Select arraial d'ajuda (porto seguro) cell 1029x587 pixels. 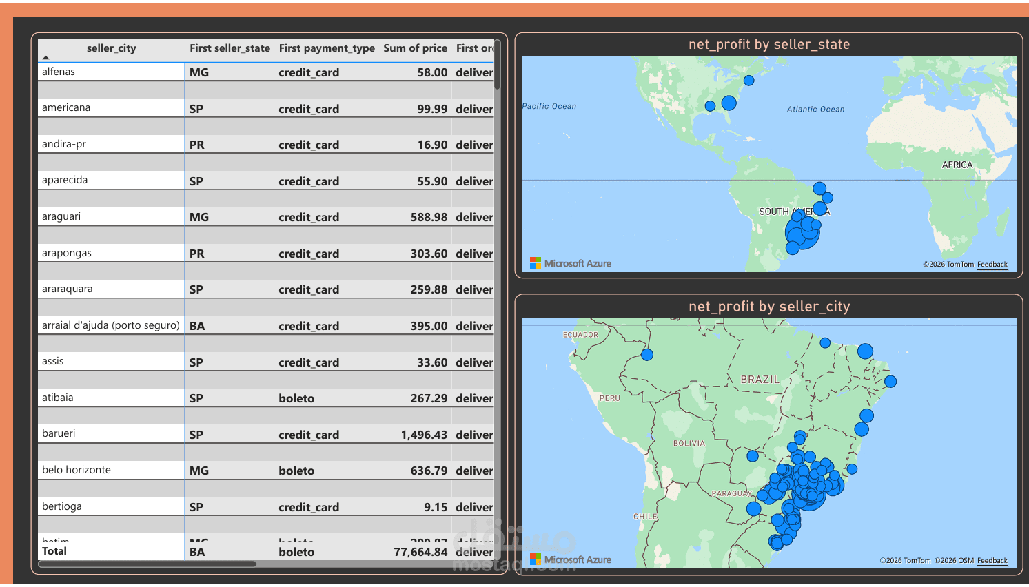pos(111,325)
